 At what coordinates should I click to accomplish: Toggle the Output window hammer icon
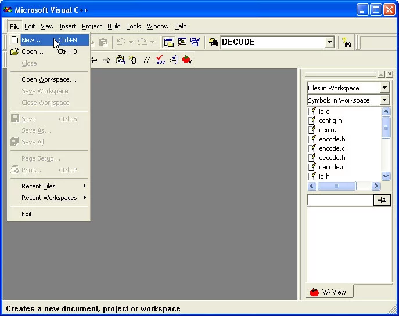coord(182,42)
